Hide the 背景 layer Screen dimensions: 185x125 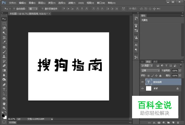pos(142,88)
